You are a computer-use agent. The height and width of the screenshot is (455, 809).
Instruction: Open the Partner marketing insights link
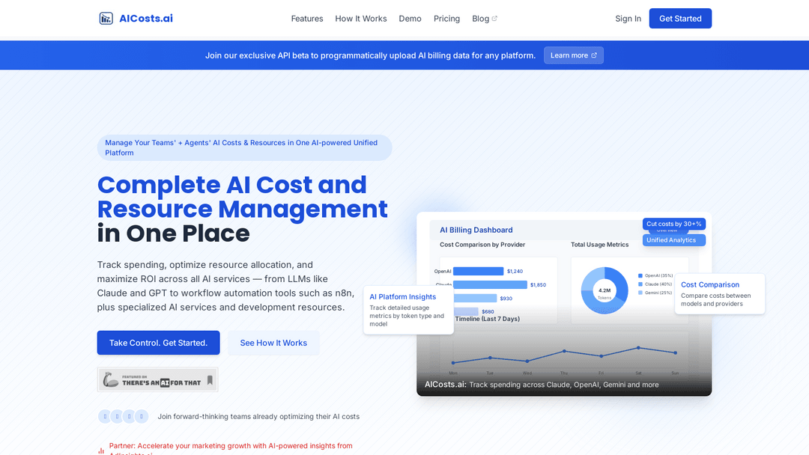231,449
